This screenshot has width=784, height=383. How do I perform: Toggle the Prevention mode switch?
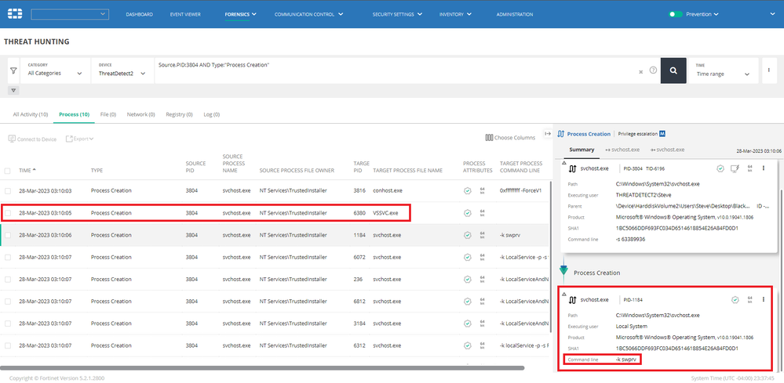point(676,14)
